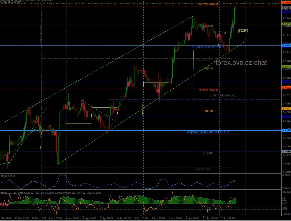Image resolution: width=291 pixels, height=221 pixels.
Task: Click the gray 1.4511 current price marker
Action: point(286,8)
